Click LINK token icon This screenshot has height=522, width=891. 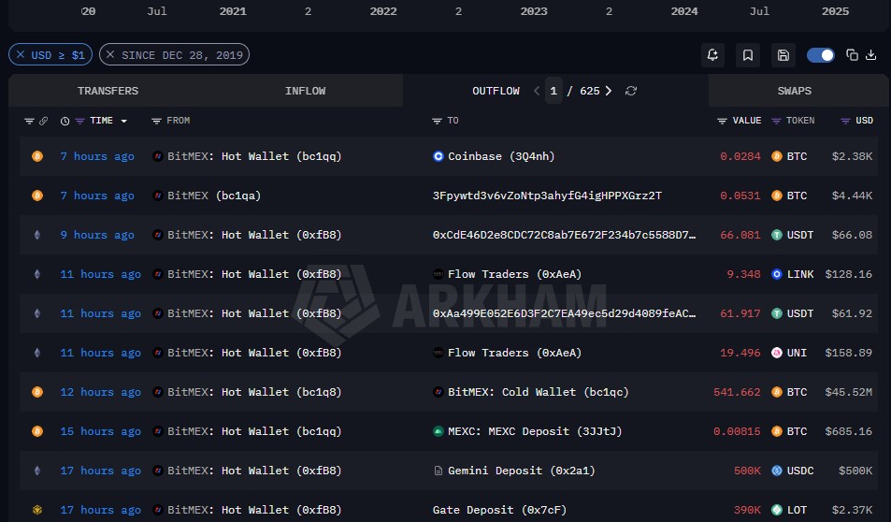pyautogui.click(x=777, y=274)
